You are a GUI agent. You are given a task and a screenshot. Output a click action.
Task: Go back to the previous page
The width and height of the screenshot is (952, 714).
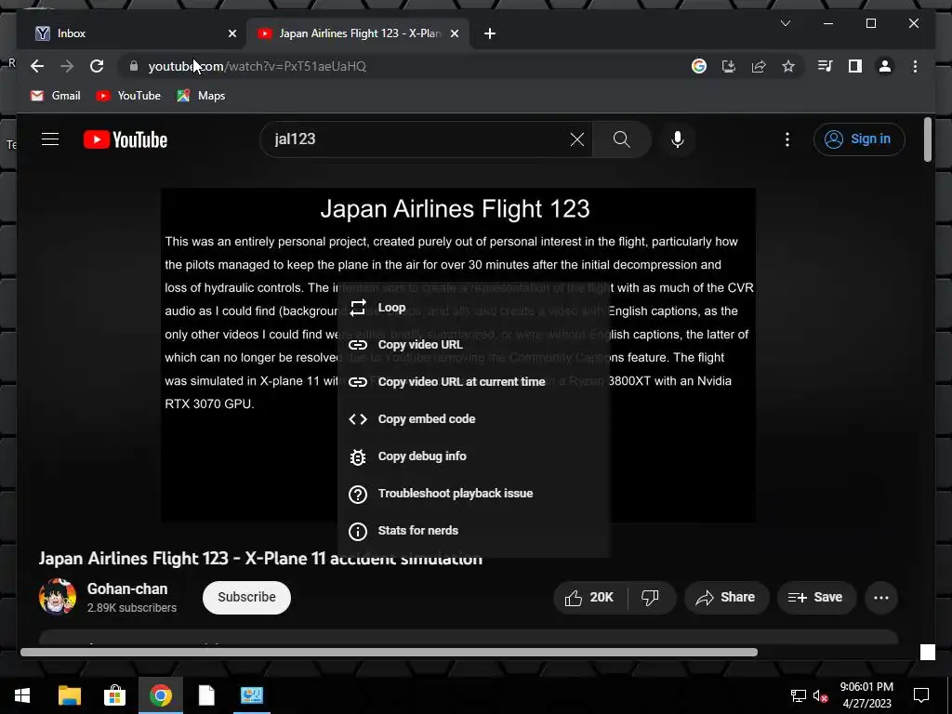37,66
